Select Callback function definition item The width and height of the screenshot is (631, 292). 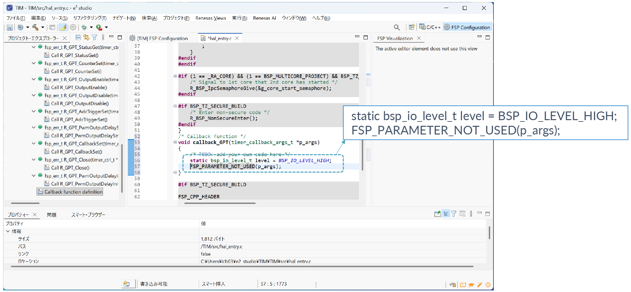click(73, 192)
